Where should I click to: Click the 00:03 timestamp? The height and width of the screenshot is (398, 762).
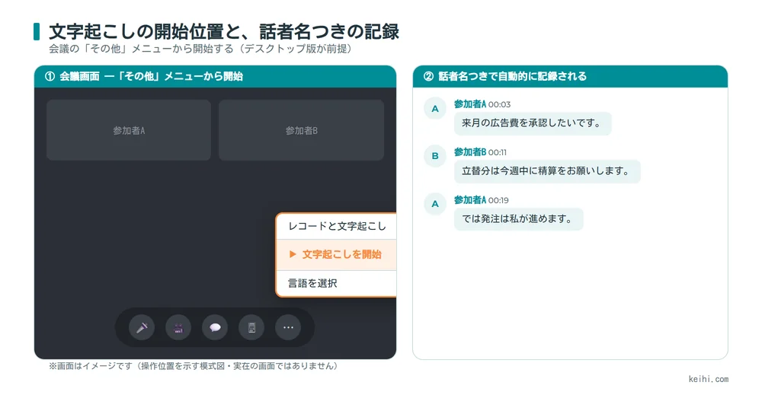pos(500,104)
